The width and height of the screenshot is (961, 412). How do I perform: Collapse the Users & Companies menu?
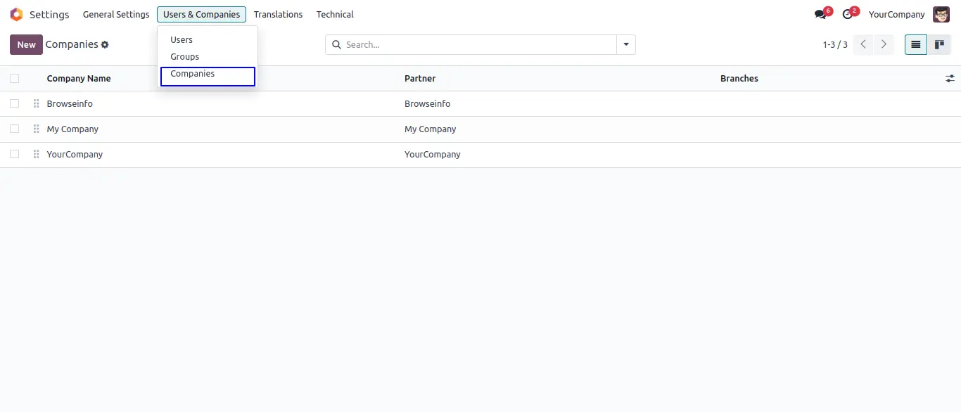(x=201, y=15)
